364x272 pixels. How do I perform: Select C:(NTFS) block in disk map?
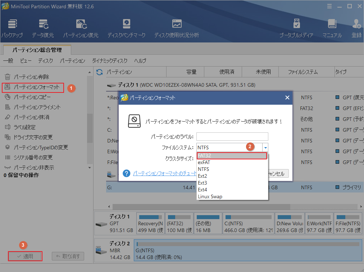249,223
